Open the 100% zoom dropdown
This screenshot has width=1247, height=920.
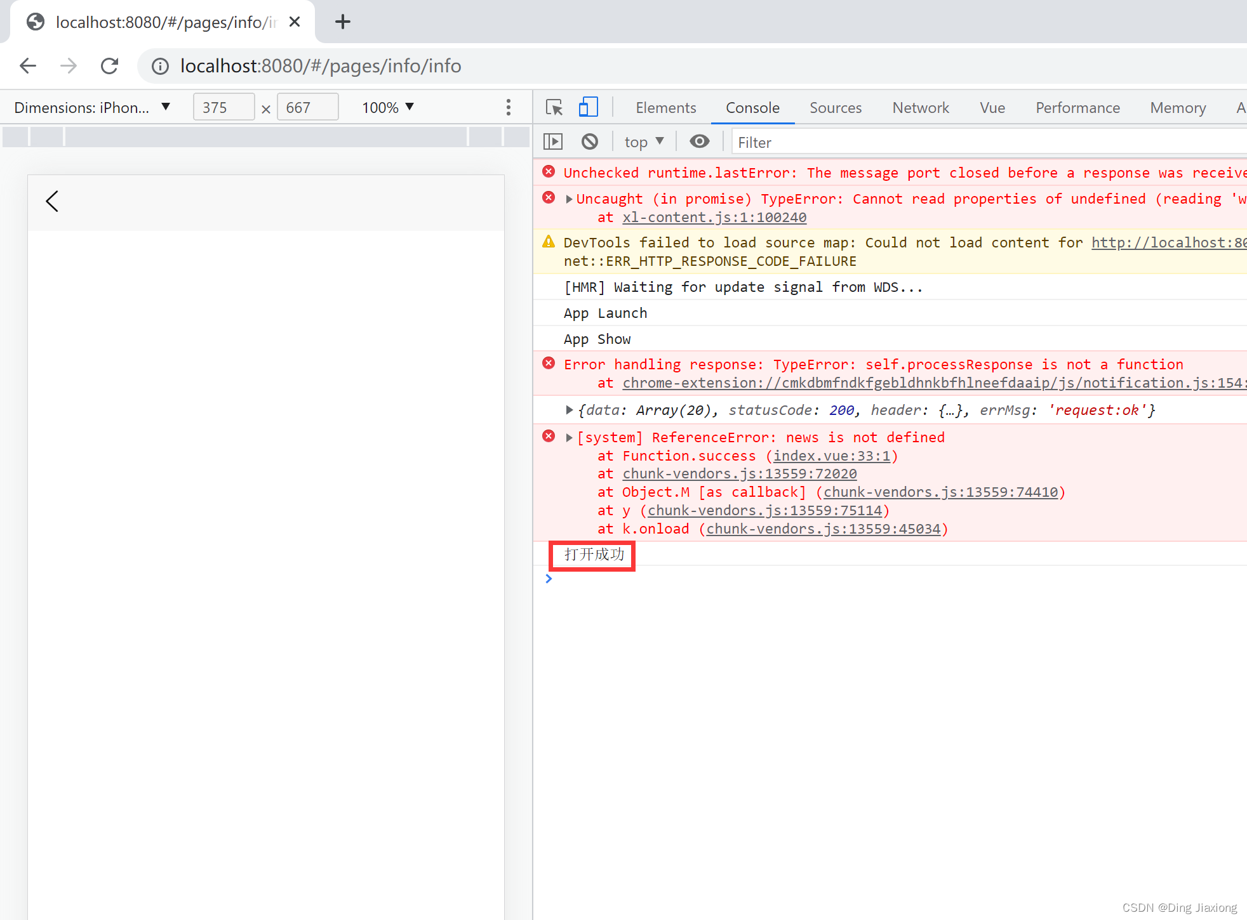(x=387, y=107)
